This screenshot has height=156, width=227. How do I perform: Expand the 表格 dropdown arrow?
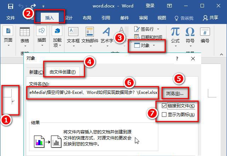(x=25, y=46)
